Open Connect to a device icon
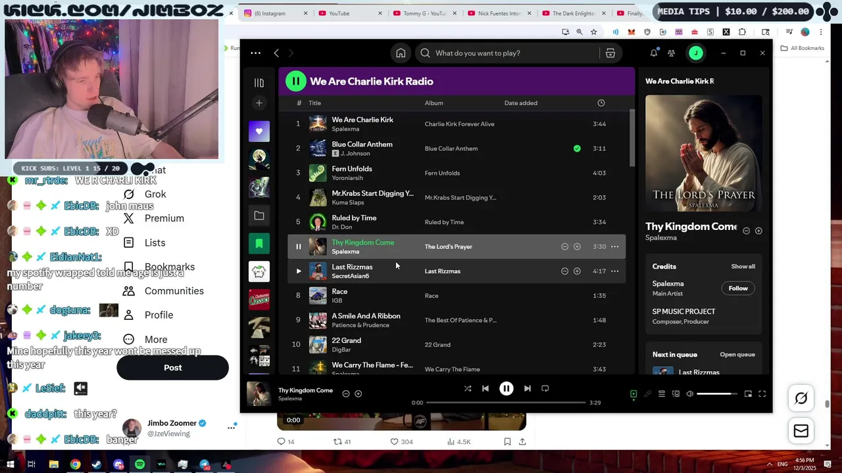The height and width of the screenshot is (473, 842). tap(676, 394)
